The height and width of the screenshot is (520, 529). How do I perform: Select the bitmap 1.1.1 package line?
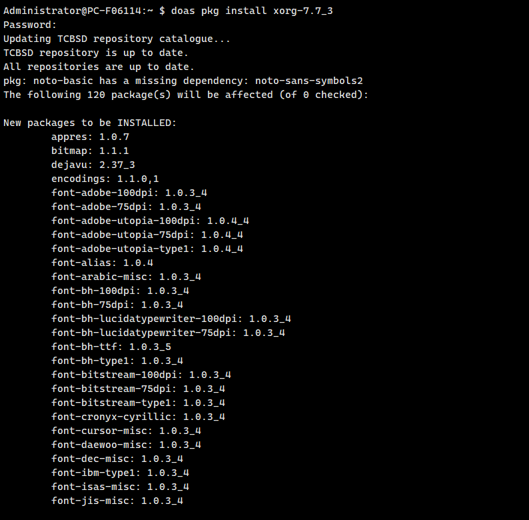(x=90, y=151)
